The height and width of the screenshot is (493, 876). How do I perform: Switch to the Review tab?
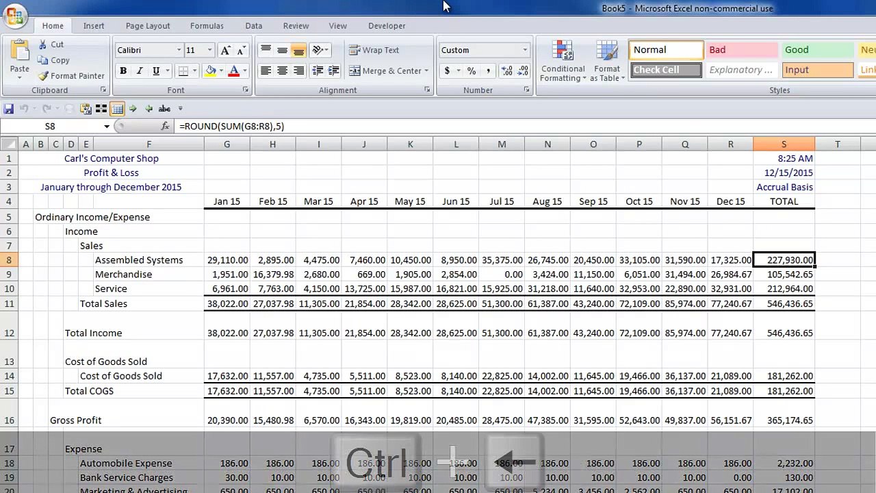pos(296,25)
